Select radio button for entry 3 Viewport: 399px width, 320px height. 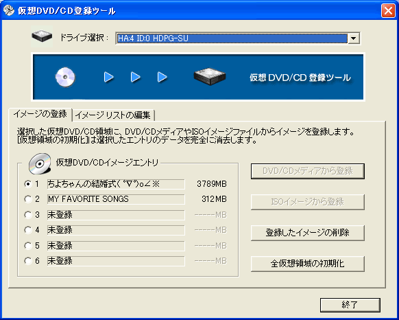tap(27, 215)
